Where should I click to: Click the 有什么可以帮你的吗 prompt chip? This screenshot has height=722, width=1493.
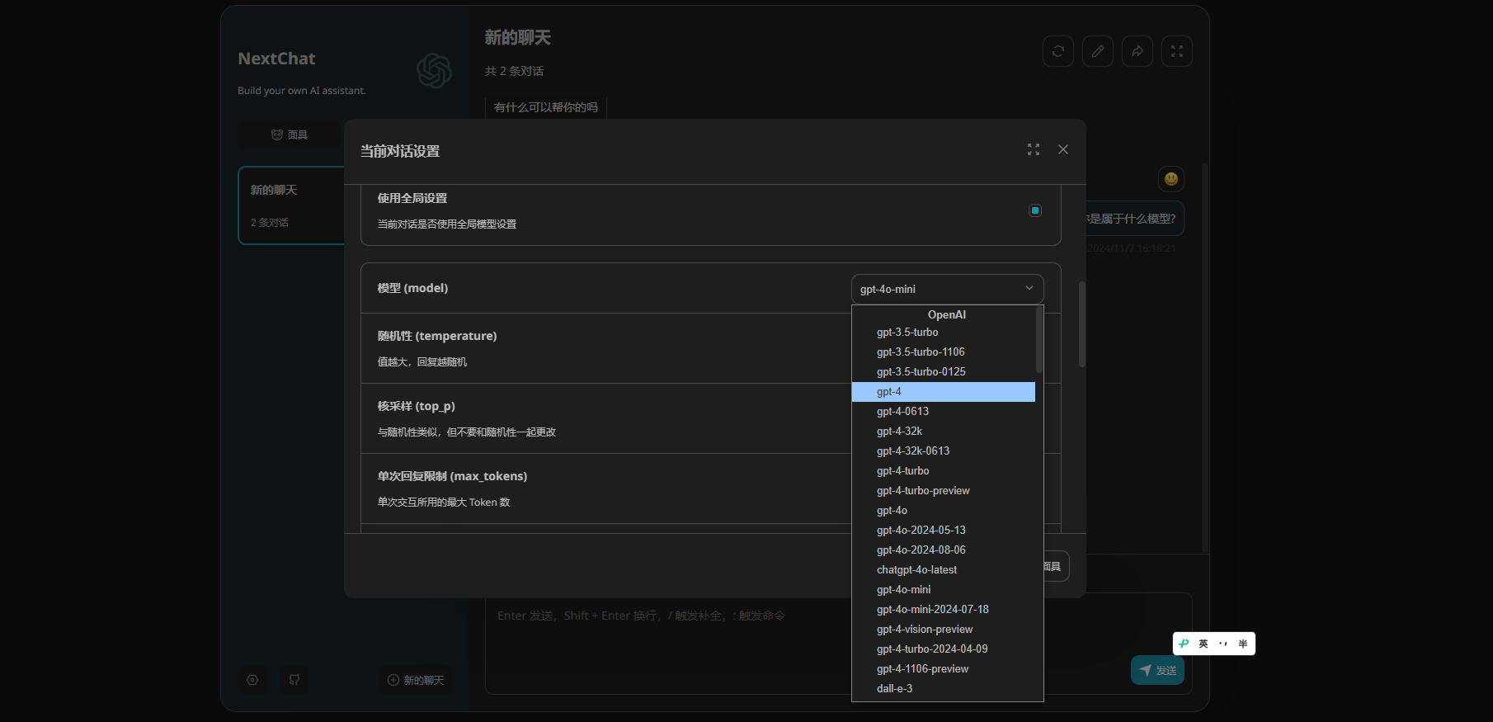546,107
